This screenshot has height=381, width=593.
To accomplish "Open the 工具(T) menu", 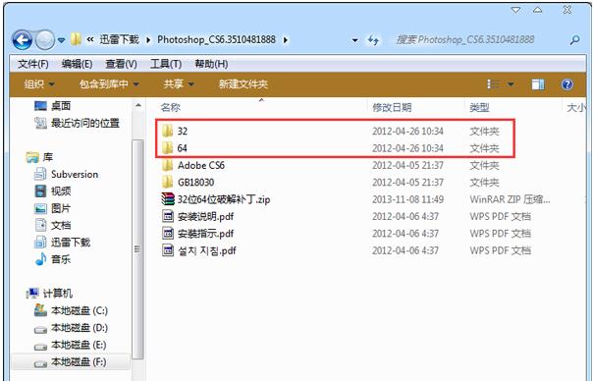I will pyautogui.click(x=166, y=64).
